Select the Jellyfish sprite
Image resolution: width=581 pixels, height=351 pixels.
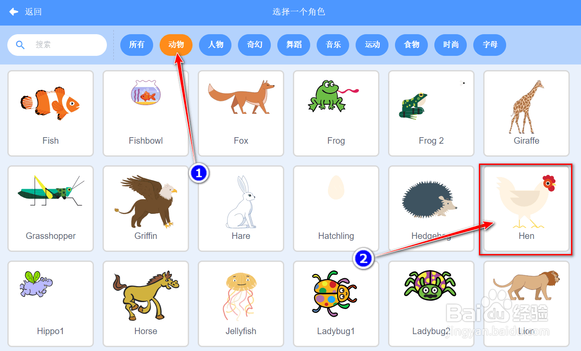[241, 304]
